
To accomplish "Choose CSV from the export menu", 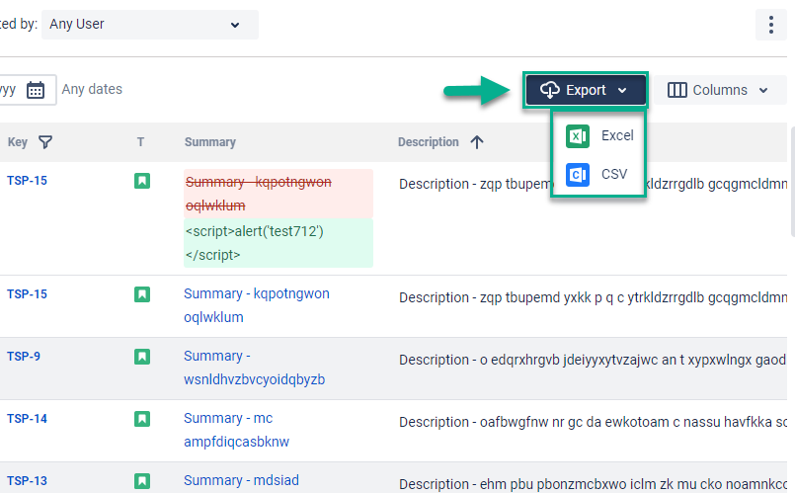I will pyautogui.click(x=614, y=174).
